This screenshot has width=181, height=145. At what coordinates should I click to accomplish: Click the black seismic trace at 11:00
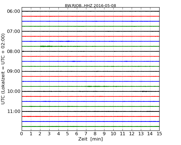click(90, 111)
